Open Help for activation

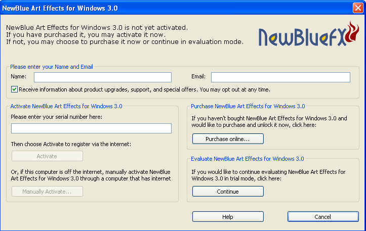228,216
